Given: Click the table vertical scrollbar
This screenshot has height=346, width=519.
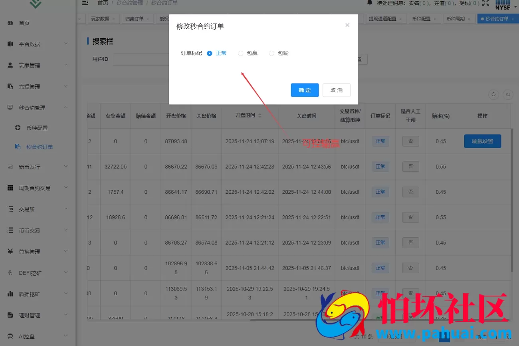Looking at the screenshot, I should tap(512, 200).
